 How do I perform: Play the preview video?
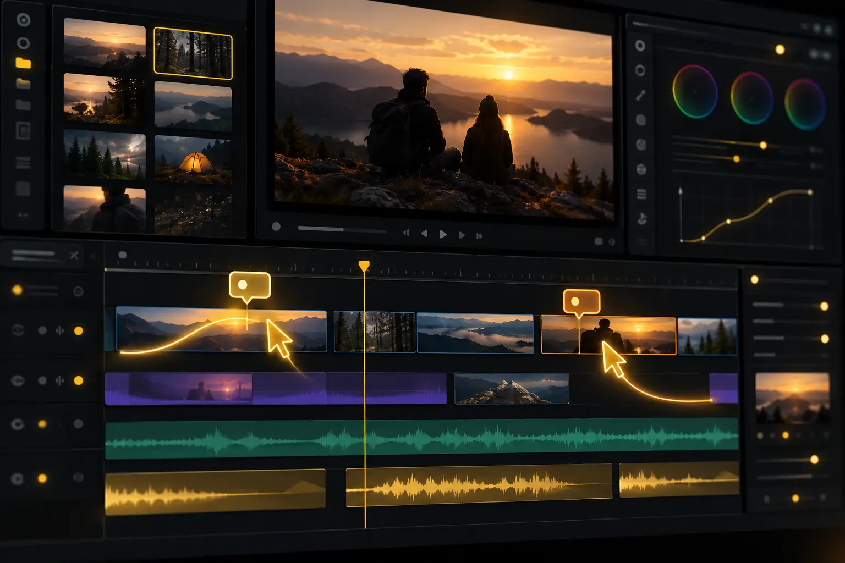pos(443,234)
